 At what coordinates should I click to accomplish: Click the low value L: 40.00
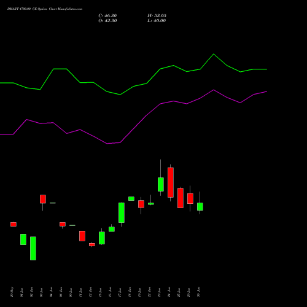coord(157,21)
